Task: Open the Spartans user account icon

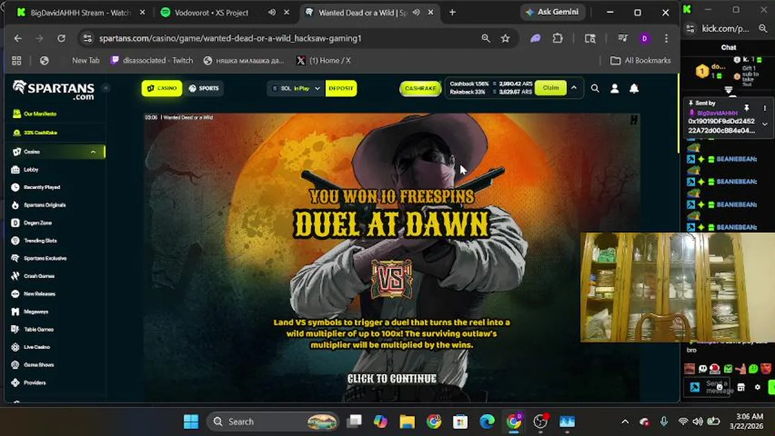Action: [x=614, y=88]
